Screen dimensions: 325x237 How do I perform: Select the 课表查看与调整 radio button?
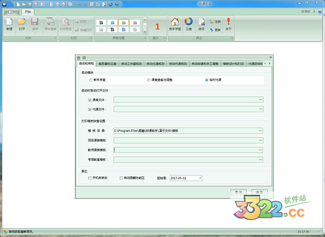148,80
